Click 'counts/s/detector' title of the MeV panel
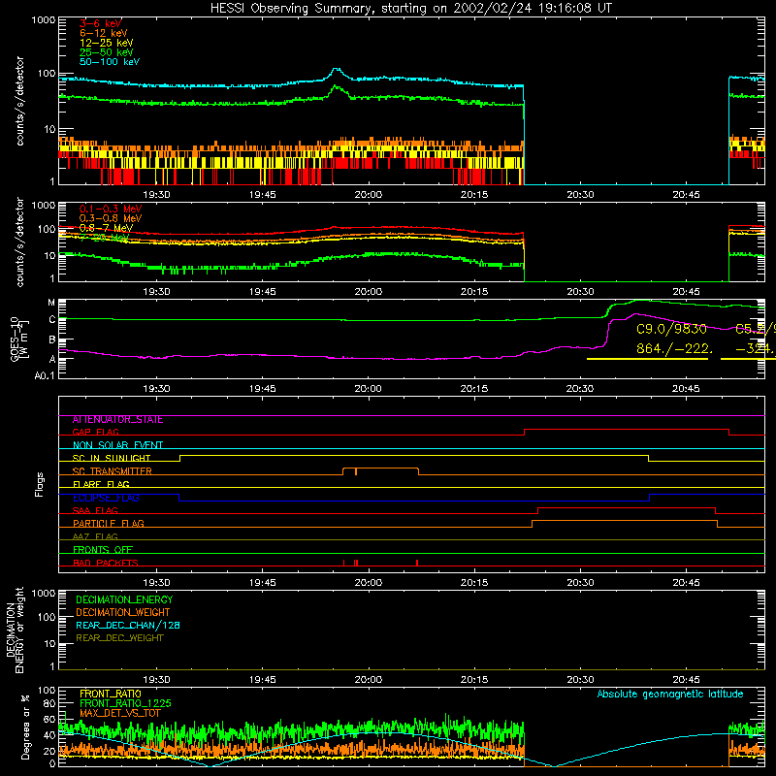 (19, 242)
